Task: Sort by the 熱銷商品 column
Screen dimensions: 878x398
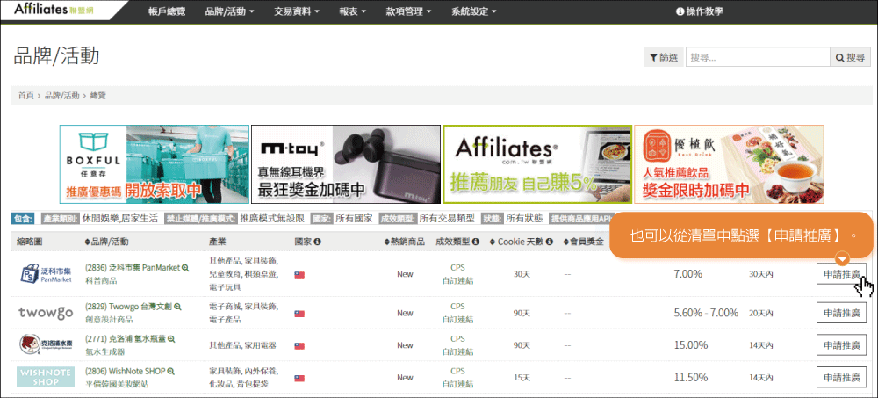Action: tap(405, 242)
